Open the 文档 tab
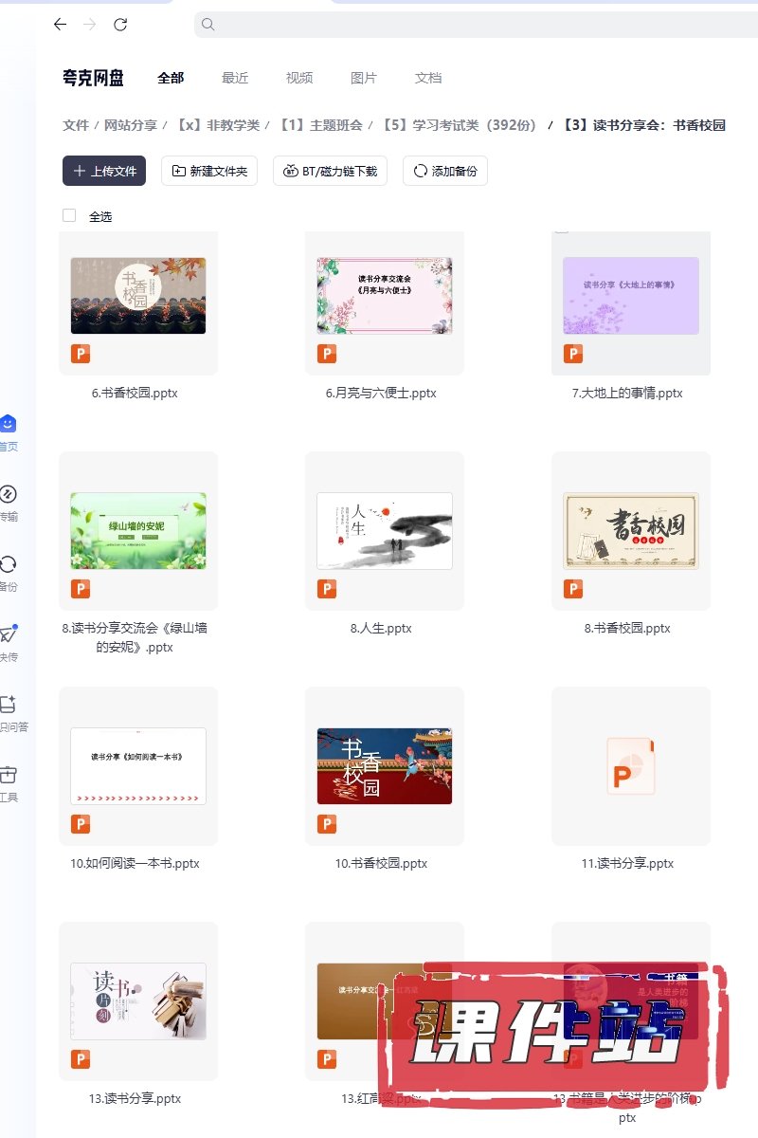The height and width of the screenshot is (1138, 758). 428,78
